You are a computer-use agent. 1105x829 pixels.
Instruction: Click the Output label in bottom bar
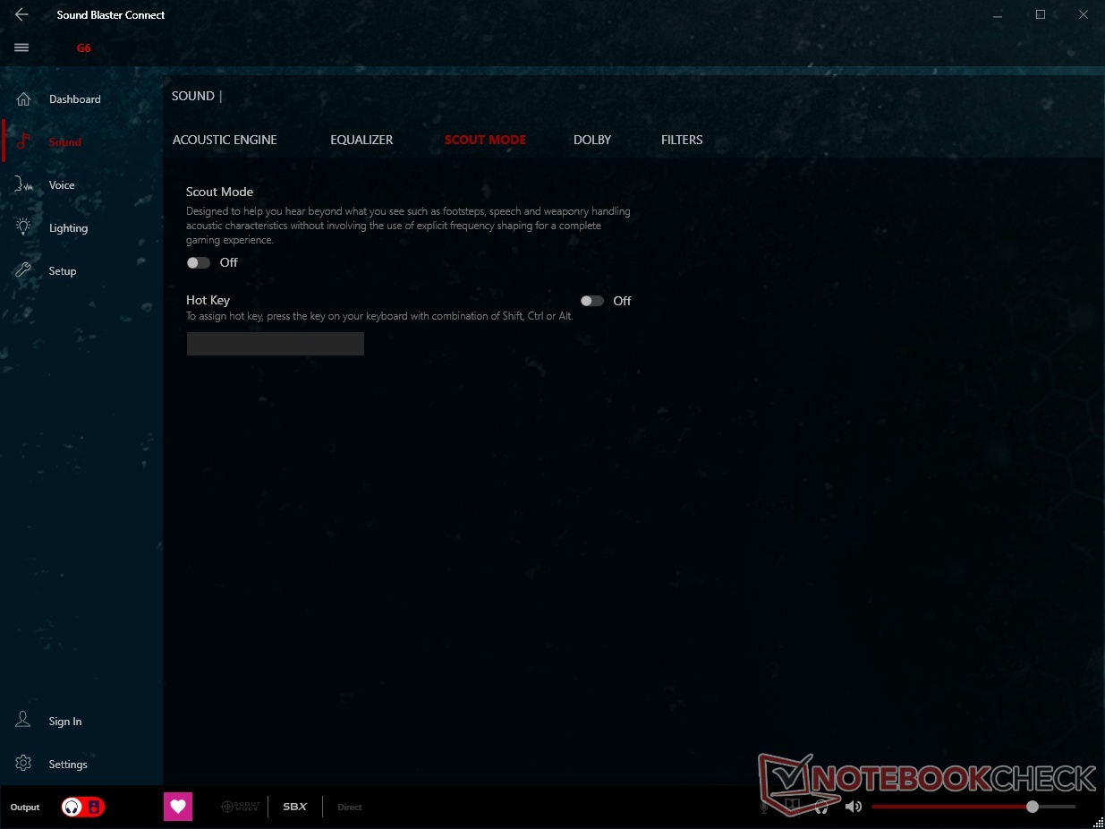click(x=25, y=808)
